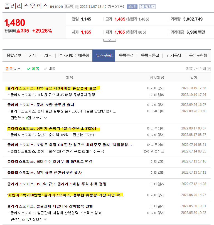Click the change rate +29.26%
Viewport: 214px width, 225px height.
pyautogui.click(x=42, y=31)
